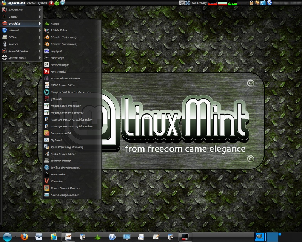Open the red system monitor graph
Screen dimensions: 302x242
213,3
